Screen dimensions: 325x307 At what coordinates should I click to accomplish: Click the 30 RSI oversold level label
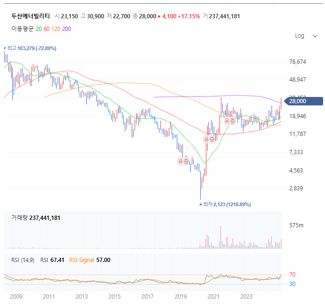[292, 284]
